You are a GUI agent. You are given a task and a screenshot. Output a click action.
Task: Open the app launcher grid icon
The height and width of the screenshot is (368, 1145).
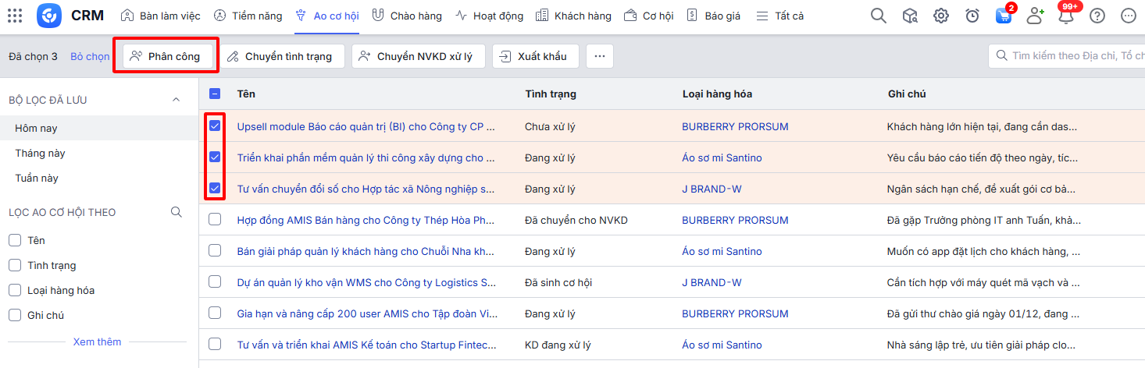[15, 16]
